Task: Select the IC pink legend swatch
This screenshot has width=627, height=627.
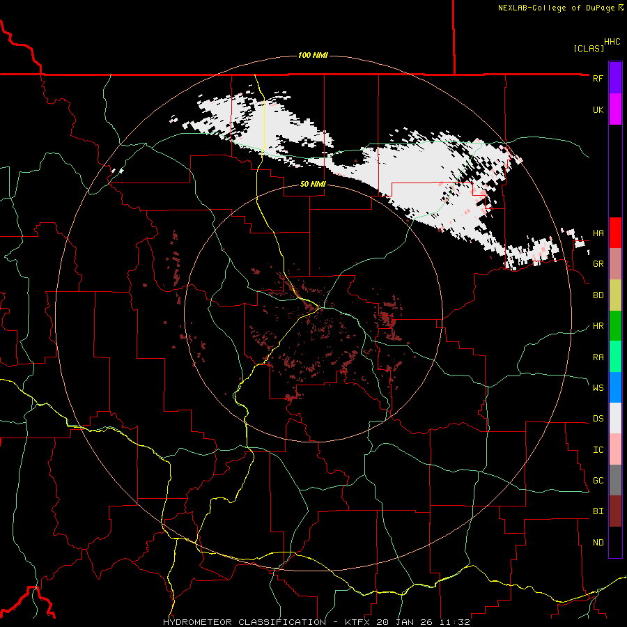Action: coord(615,449)
